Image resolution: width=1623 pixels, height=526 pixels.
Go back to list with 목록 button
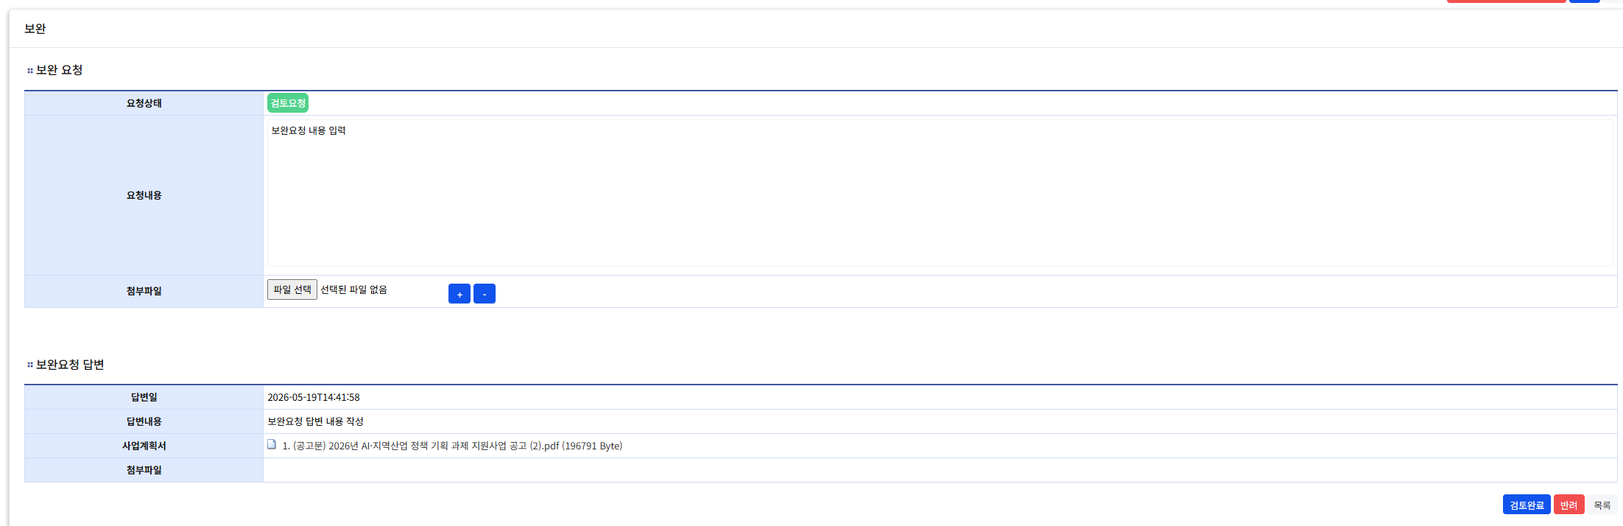pyautogui.click(x=1602, y=505)
